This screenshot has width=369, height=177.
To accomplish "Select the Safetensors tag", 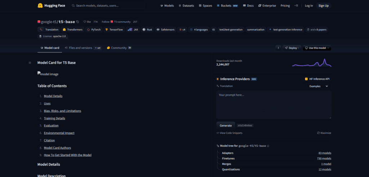I will point(165,30).
